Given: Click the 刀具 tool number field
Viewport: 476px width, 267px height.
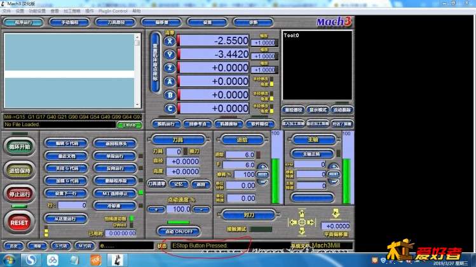Looking at the screenshot, I should pyautogui.click(x=174, y=151).
